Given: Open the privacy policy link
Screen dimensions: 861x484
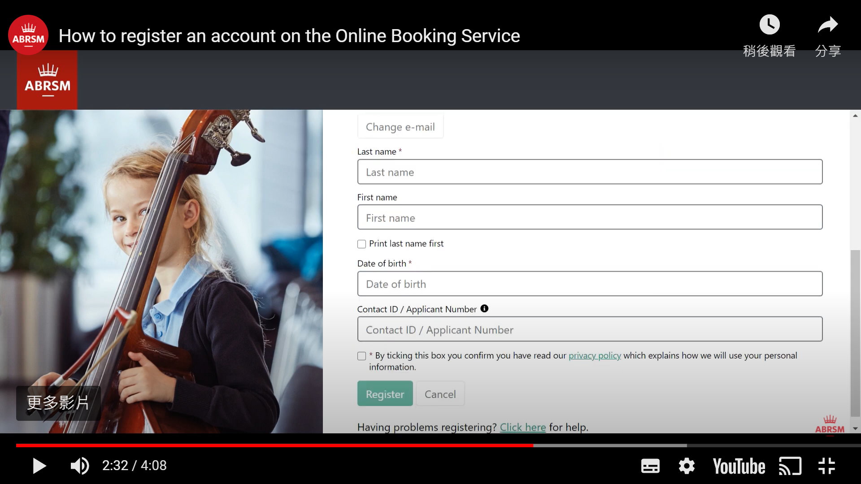Looking at the screenshot, I should pyautogui.click(x=595, y=355).
